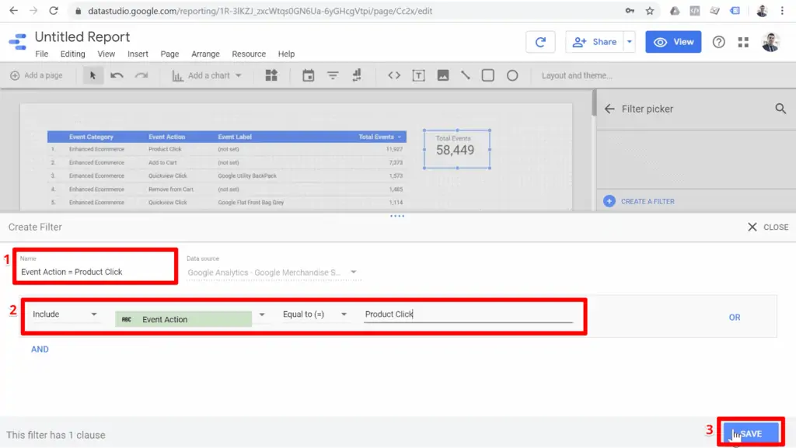This screenshot has height=448, width=796.
Task: Expand the Add a chart dropdown
Action: pos(239,75)
